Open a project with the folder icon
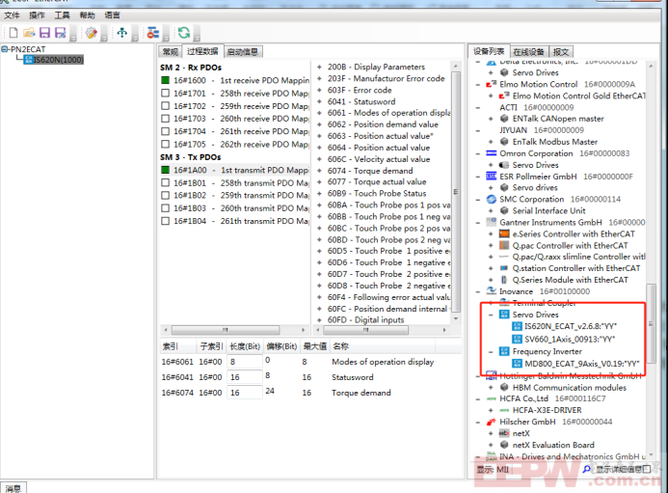 click(x=29, y=33)
